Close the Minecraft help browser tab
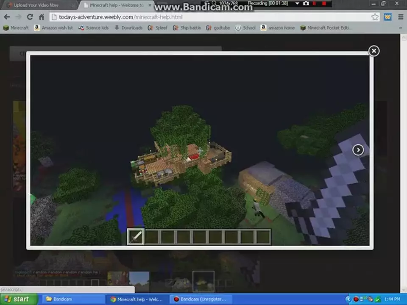Image resolution: width=407 pixels, height=305 pixels. (150, 5)
